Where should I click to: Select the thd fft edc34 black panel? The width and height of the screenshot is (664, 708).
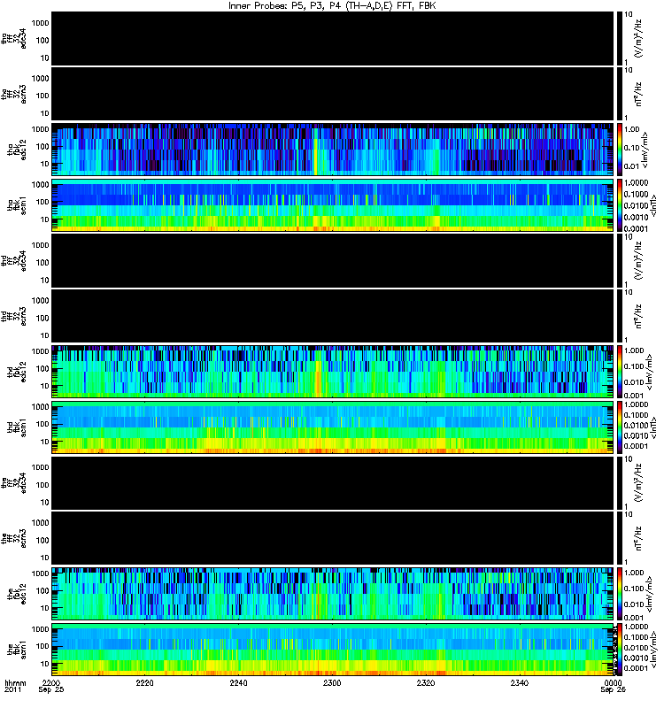click(333, 261)
